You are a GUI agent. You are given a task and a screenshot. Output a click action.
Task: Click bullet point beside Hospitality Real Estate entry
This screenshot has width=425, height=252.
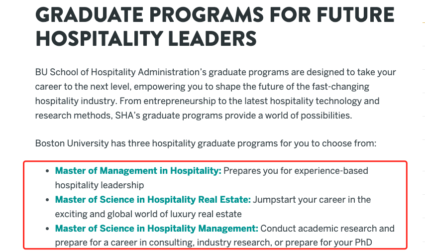pyautogui.click(x=47, y=200)
